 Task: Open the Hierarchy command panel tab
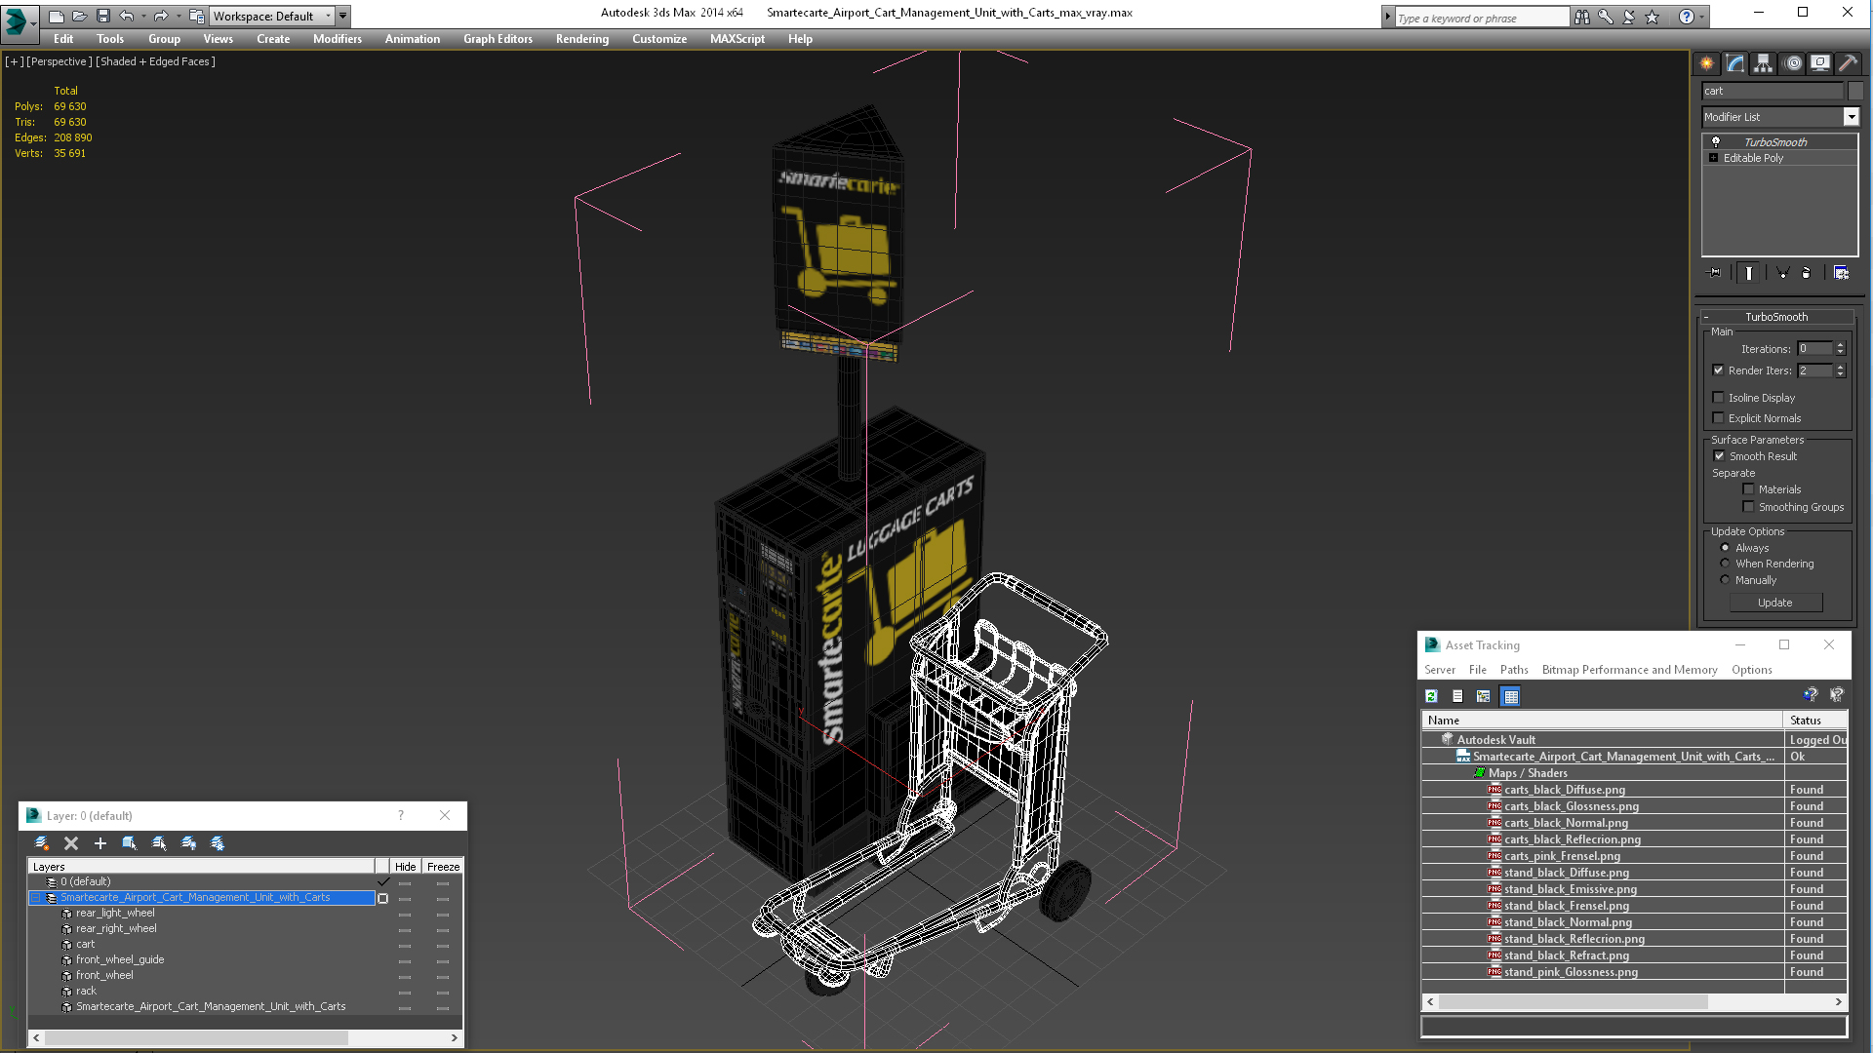pyautogui.click(x=1764, y=63)
